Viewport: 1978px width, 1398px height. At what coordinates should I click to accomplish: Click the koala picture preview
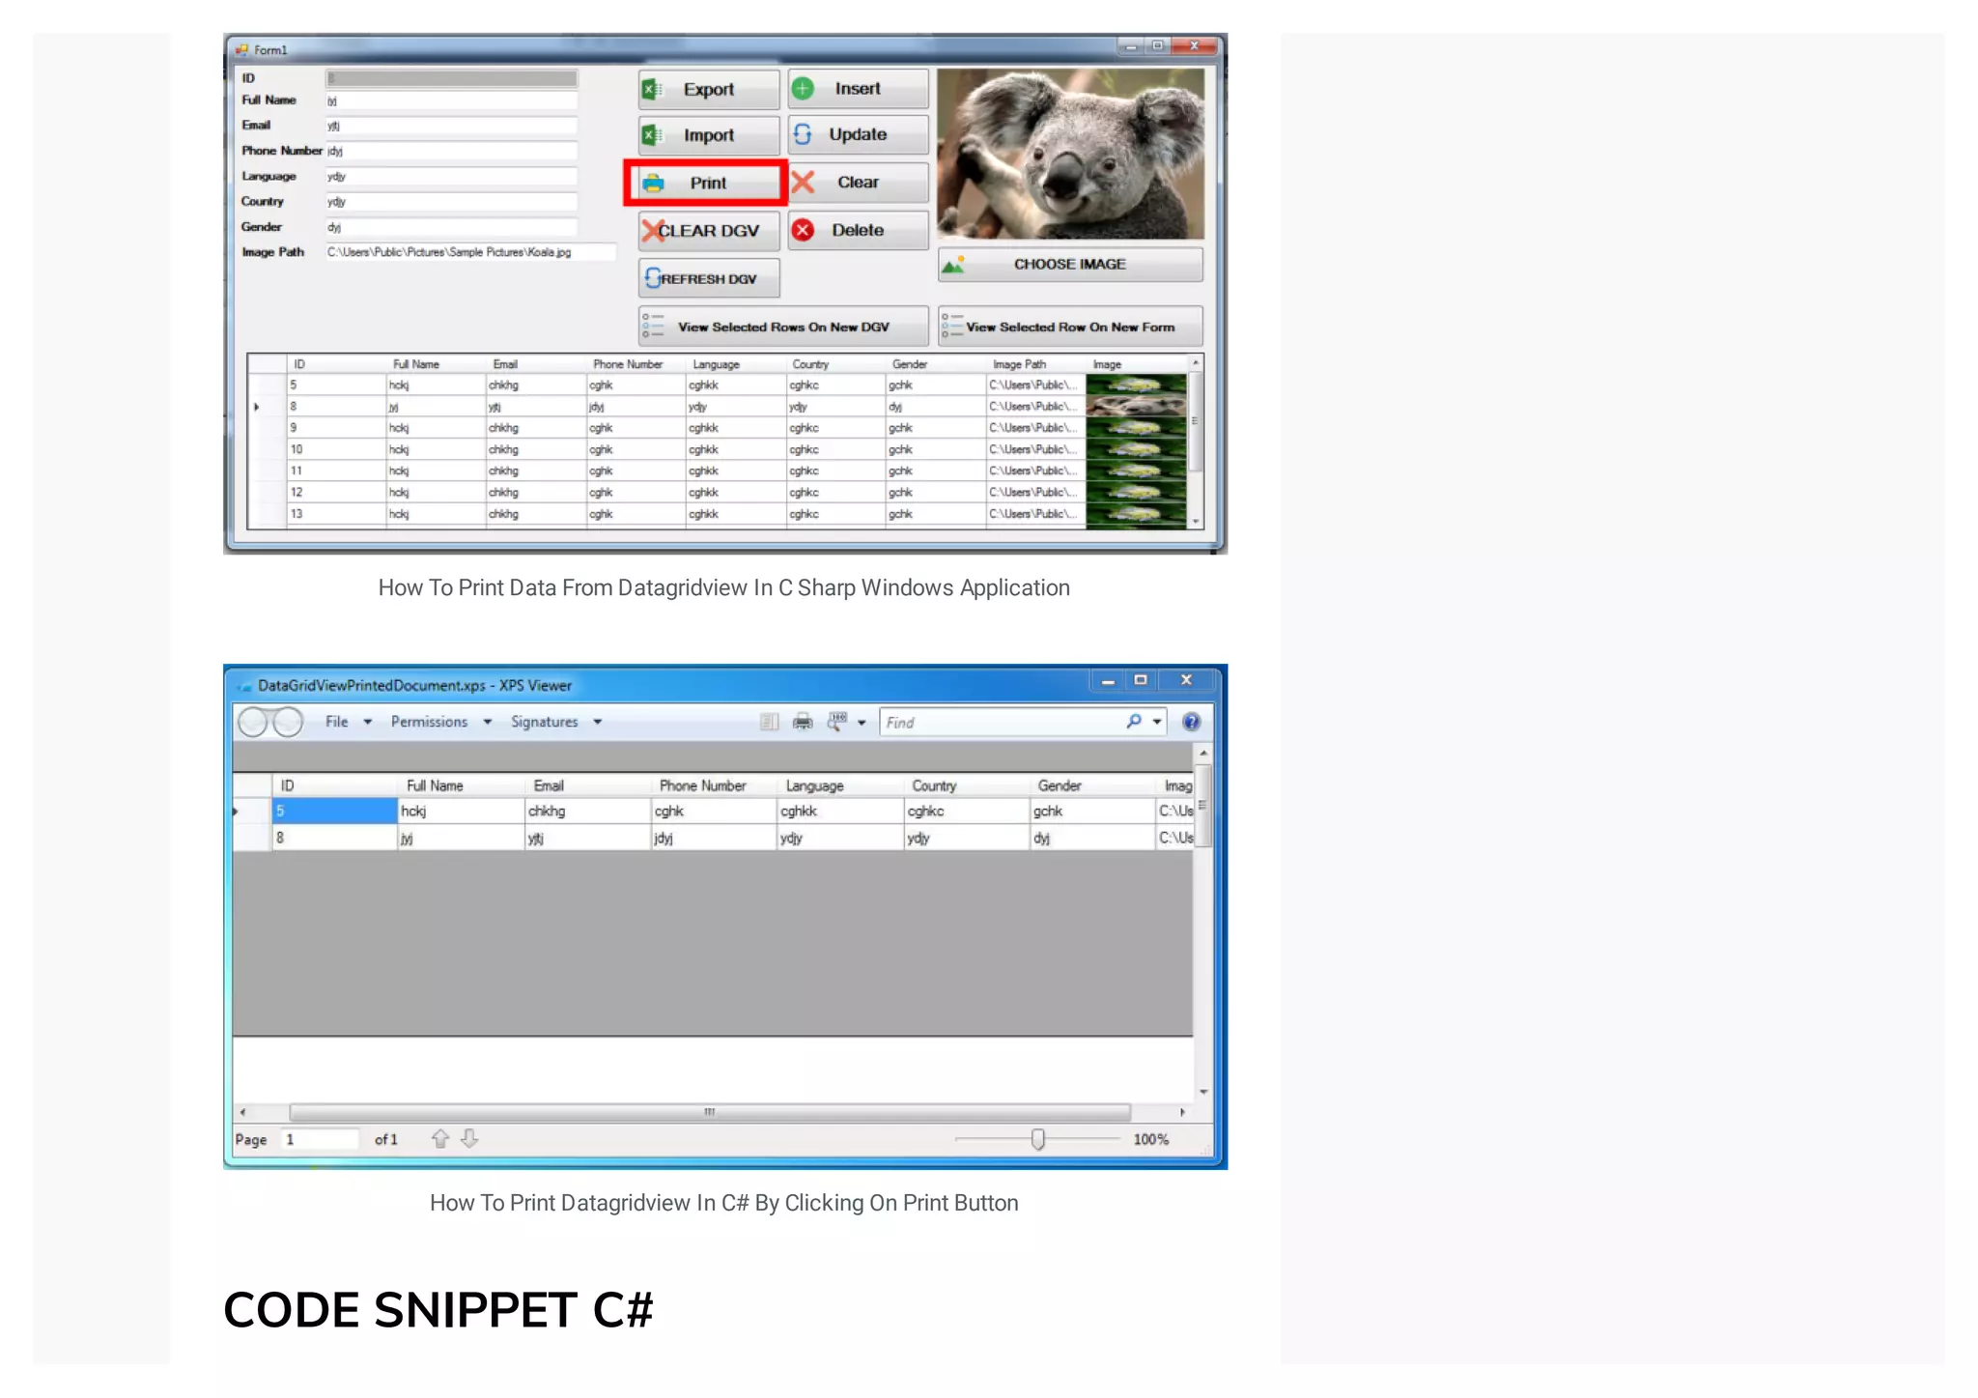coord(1070,154)
